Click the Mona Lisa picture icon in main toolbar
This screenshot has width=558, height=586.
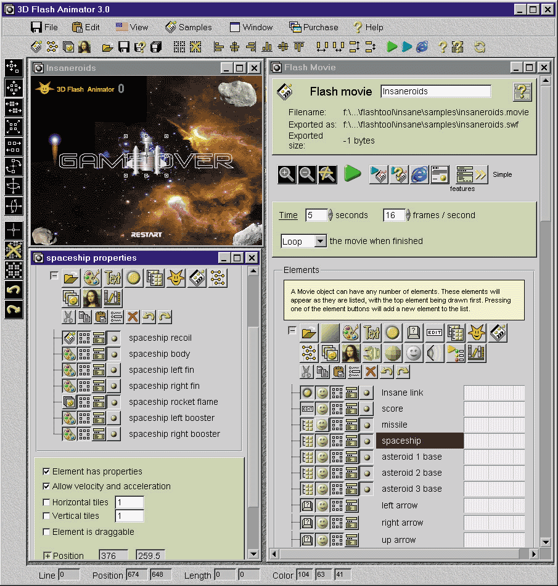84,47
